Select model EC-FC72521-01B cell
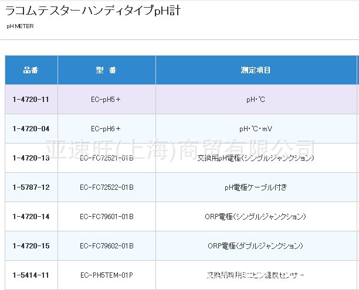Screen dimensions: 359x290 coord(107,158)
